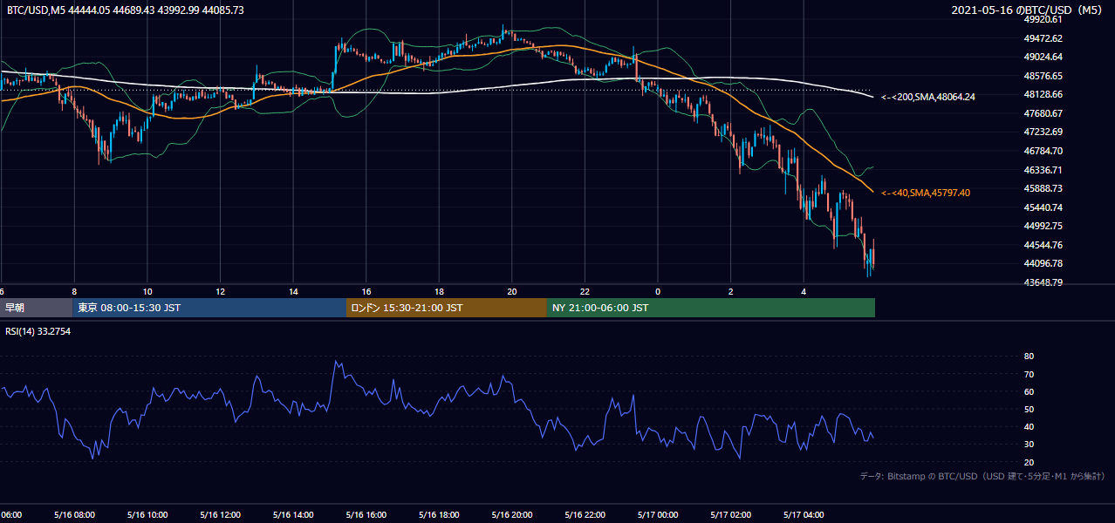1115x523 pixels.
Task: Click price axis value 49024.64
Action: (1043, 57)
